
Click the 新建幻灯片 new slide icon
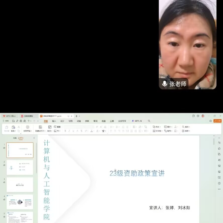point(40,127)
